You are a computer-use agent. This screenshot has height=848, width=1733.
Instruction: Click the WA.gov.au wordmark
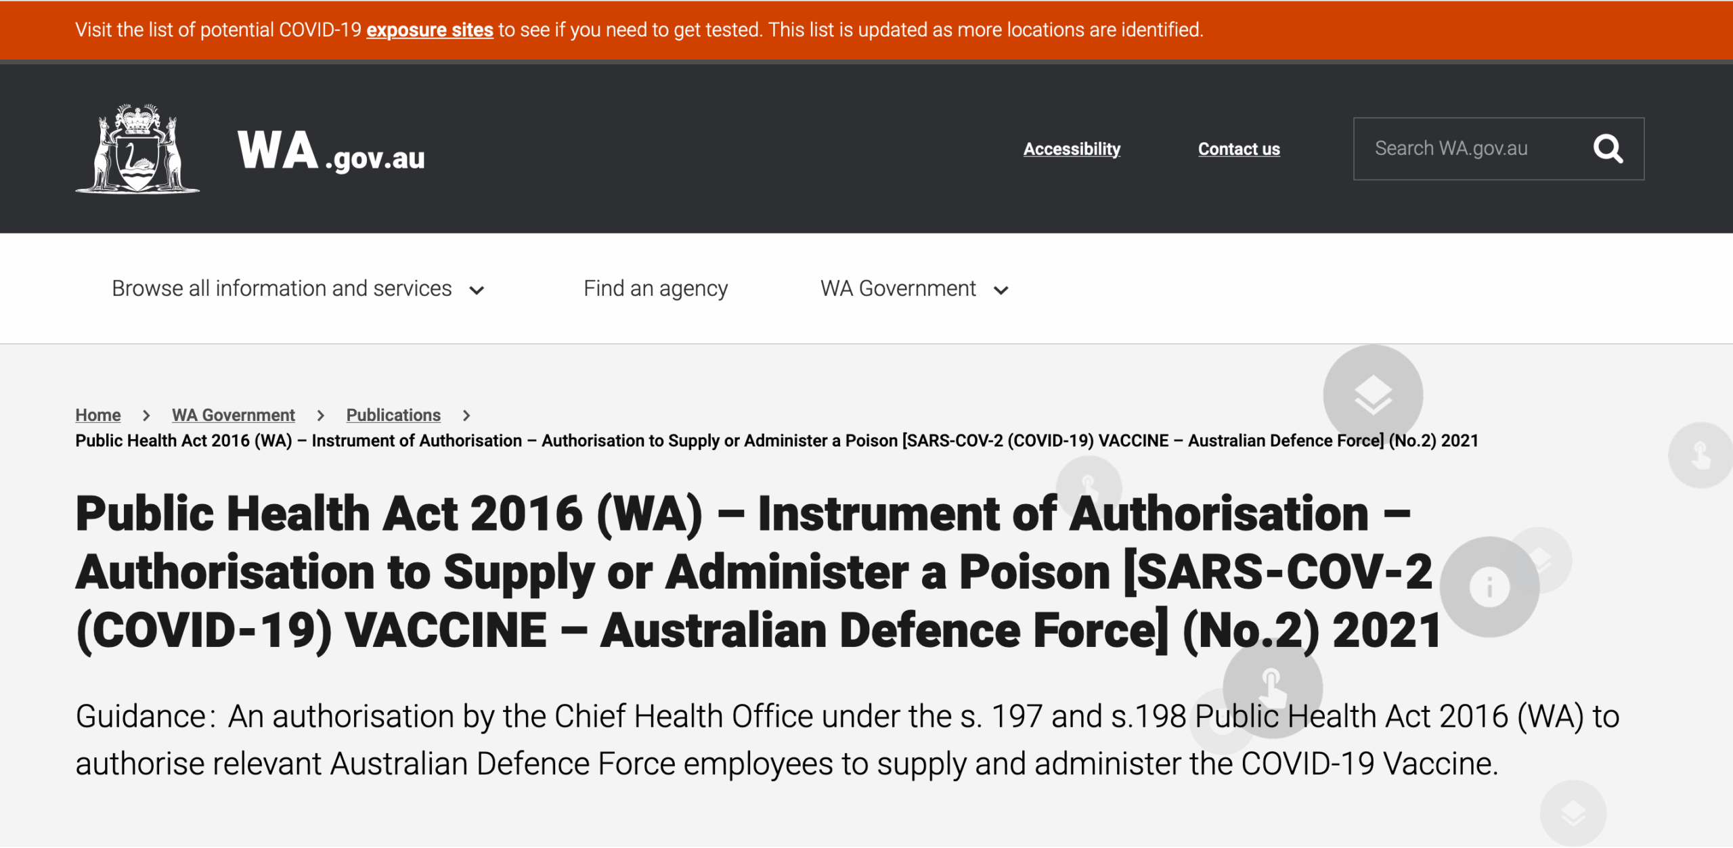click(331, 151)
